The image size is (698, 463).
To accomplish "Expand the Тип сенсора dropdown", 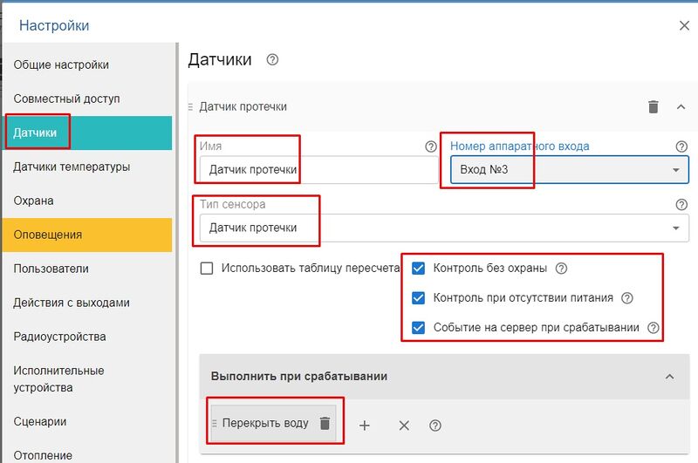I will pos(441,228).
